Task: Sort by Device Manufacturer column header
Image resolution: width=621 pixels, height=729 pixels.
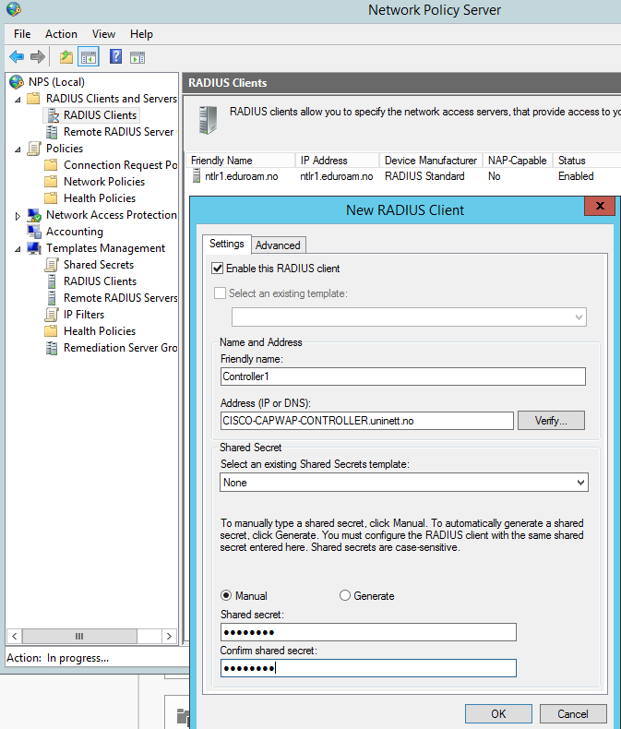Action: pos(431,161)
